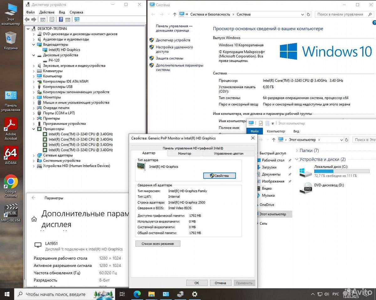Collapse the Дисковые устройства node
Image resolution: width=376 pixels, height=300 pixels.
(x=34, y=55)
